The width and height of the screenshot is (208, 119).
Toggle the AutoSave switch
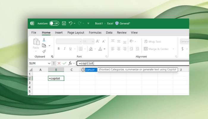point(54,24)
